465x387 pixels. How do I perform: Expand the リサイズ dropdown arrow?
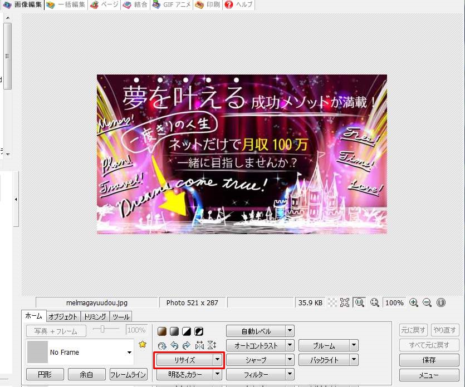[218, 360]
